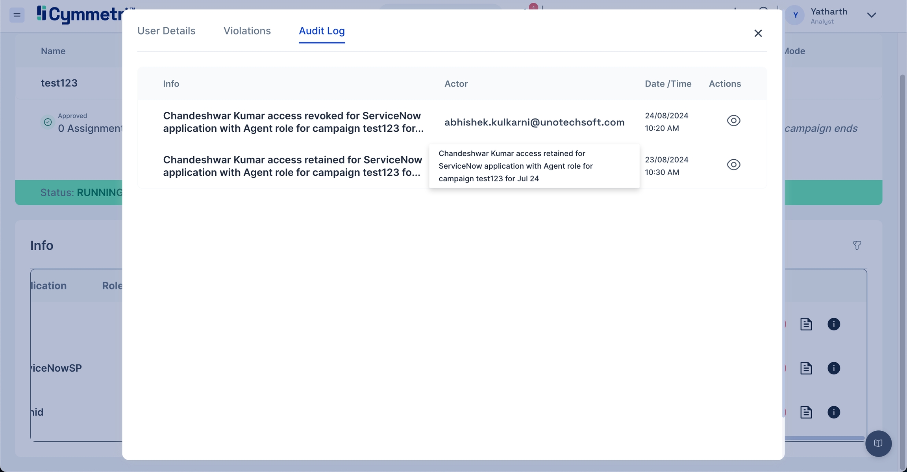Image resolution: width=907 pixels, height=472 pixels.
Task: View details of the access revoked entry
Action: click(733, 121)
